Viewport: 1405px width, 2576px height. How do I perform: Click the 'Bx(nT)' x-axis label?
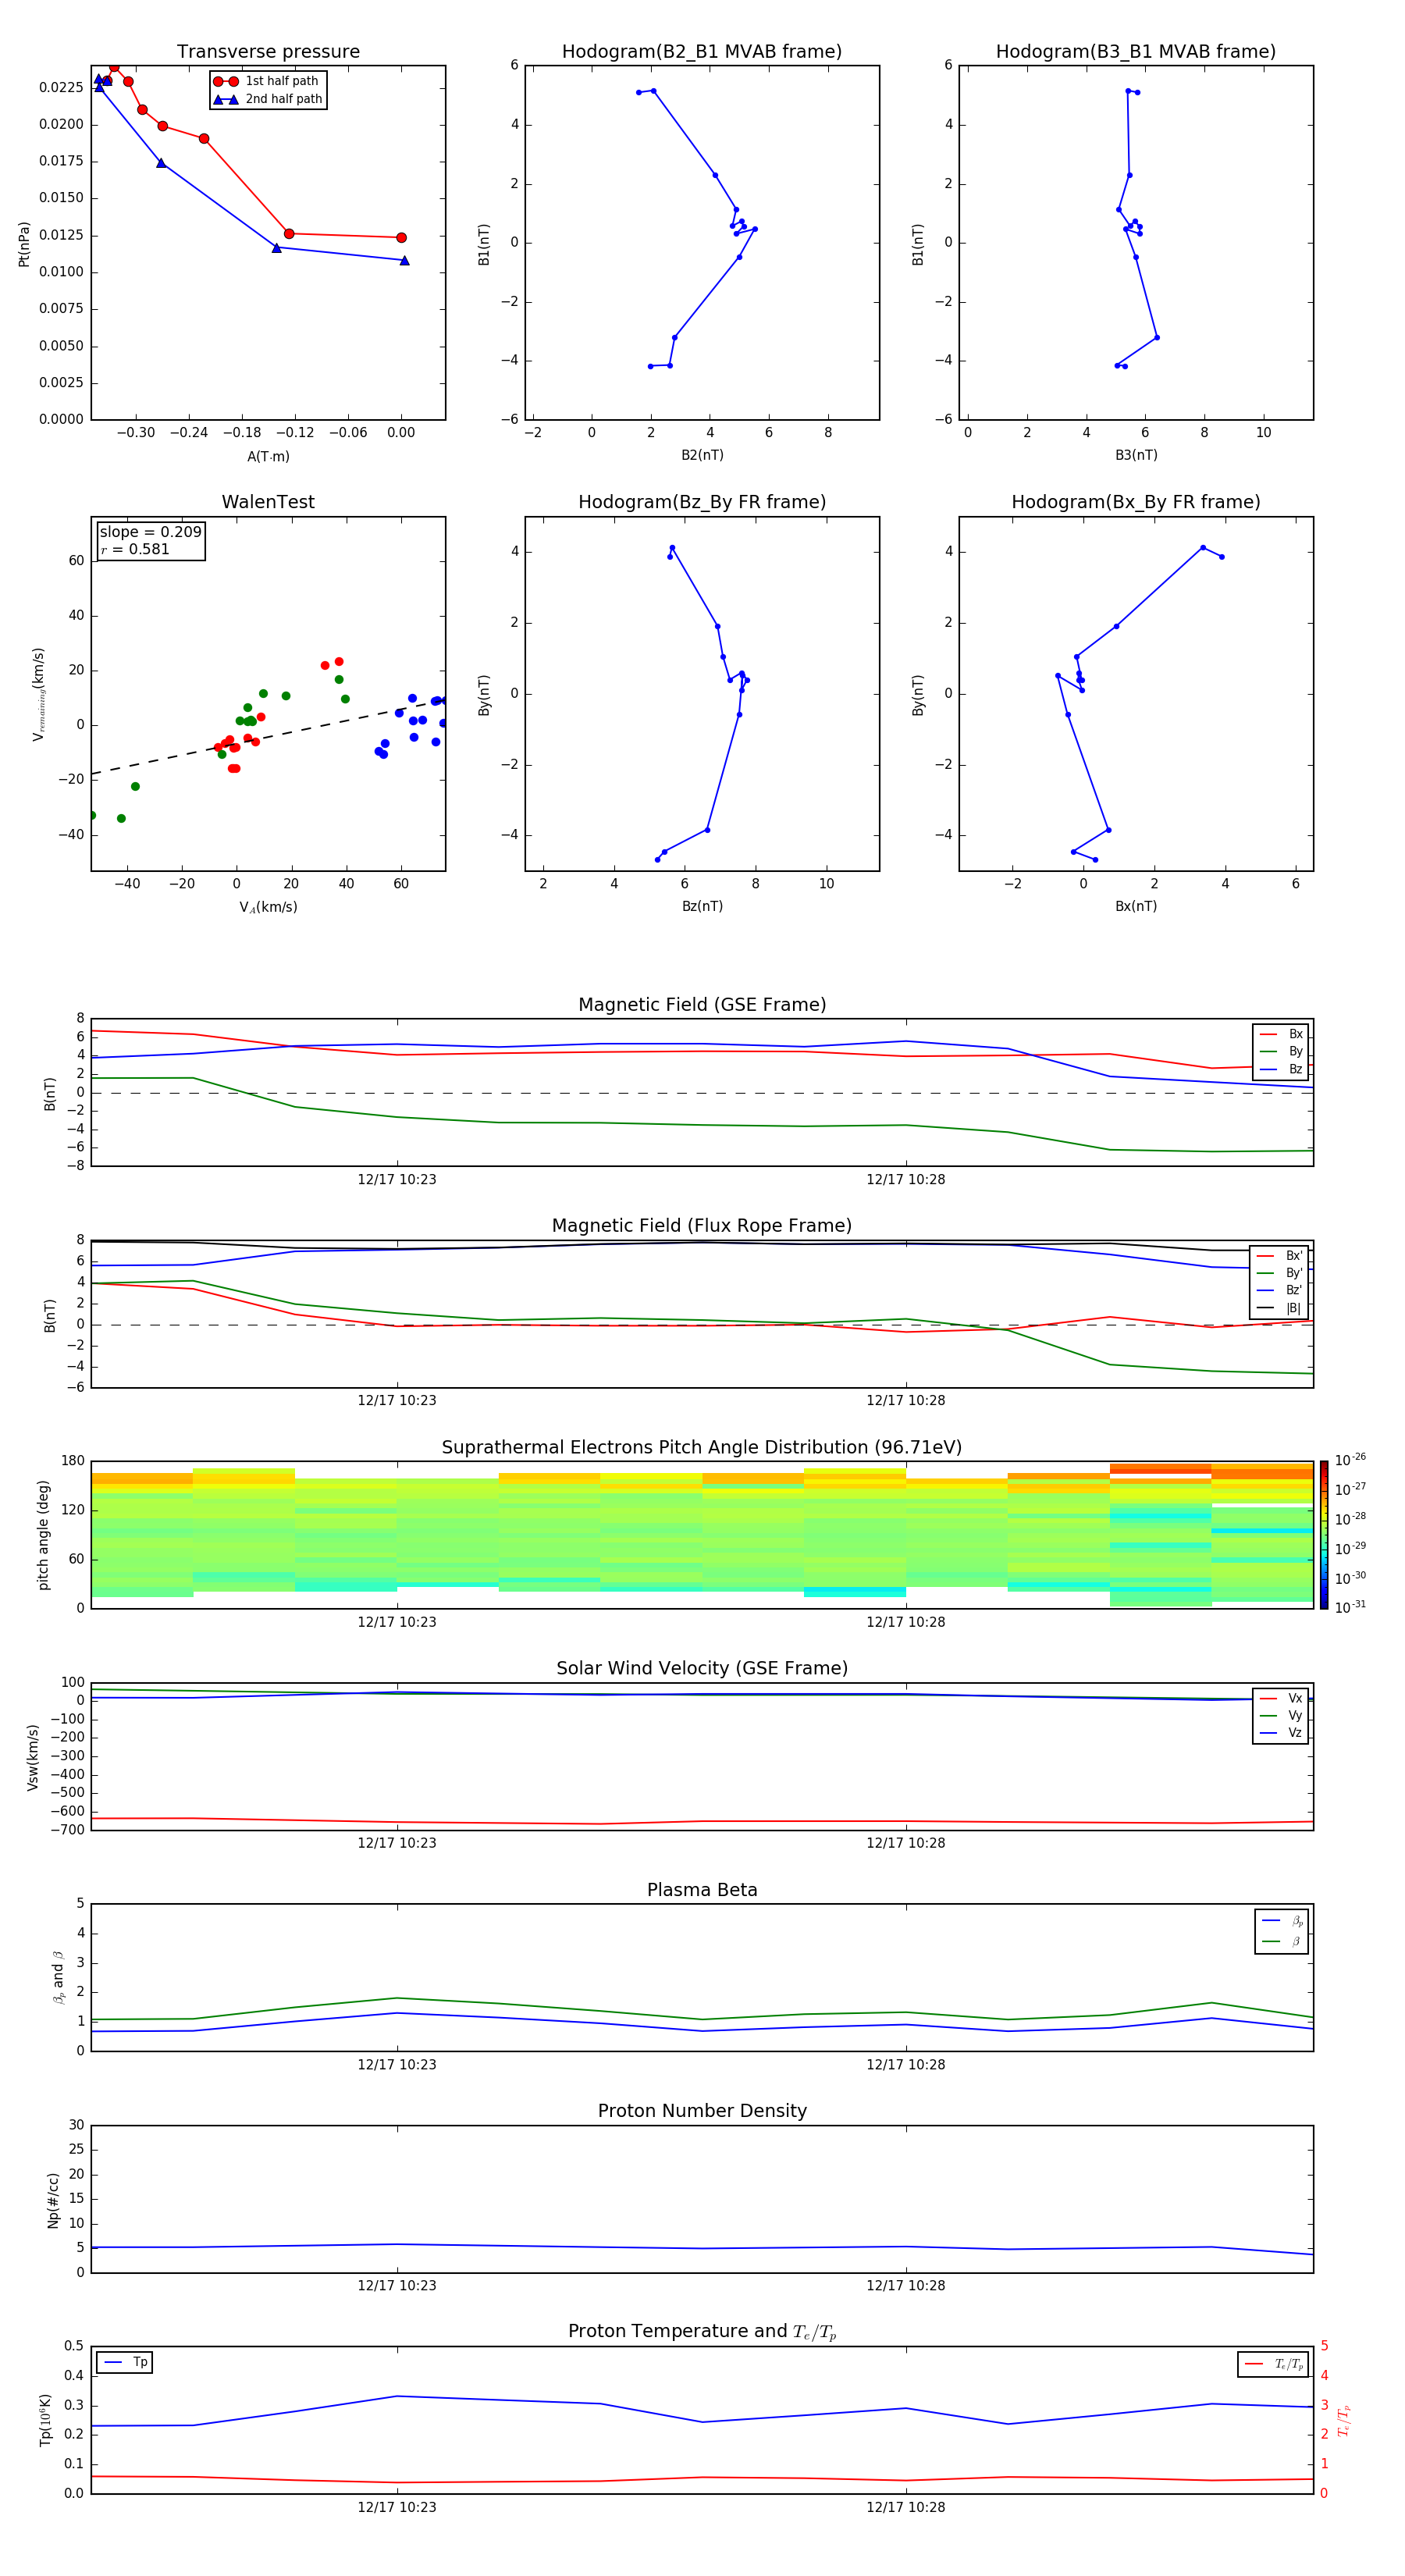pyautogui.click(x=1136, y=906)
